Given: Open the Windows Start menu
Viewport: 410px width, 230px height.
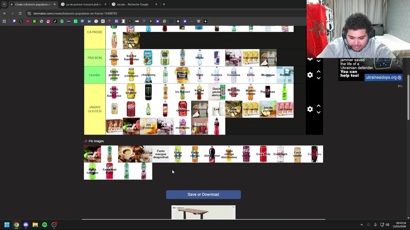Looking at the screenshot, I should coord(7,225).
